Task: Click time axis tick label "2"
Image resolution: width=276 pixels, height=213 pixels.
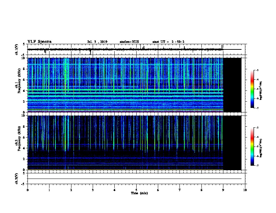Action: pyautogui.click(x=71, y=190)
